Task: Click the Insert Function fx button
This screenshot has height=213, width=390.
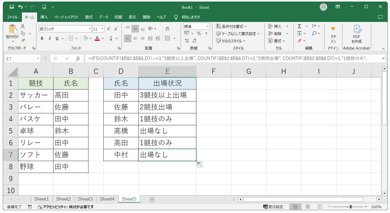Action: pos(78,58)
